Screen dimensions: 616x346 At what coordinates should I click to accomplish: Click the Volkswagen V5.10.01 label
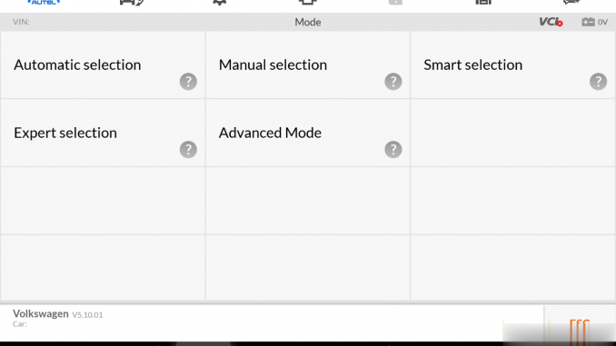tap(58, 314)
